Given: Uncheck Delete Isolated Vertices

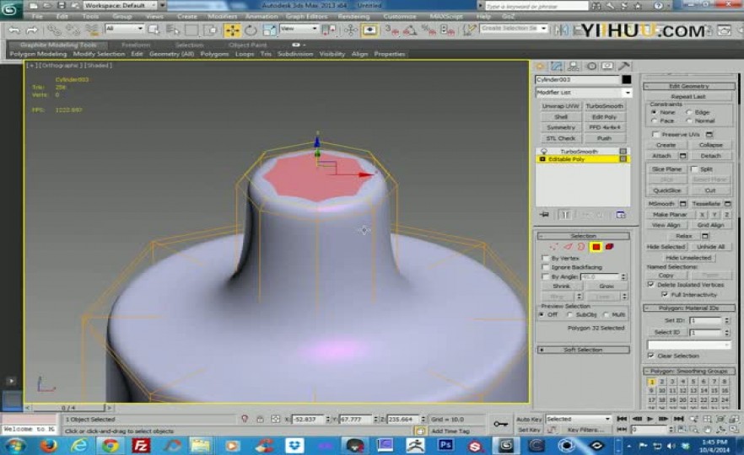Looking at the screenshot, I should point(651,285).
